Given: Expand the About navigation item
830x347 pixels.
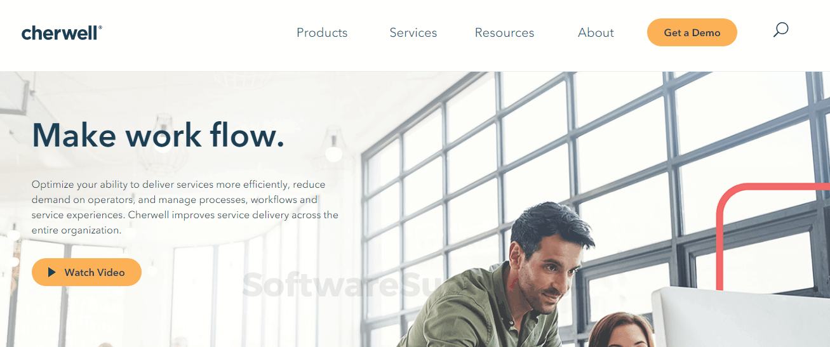Looking at the screenshot, I should pyautogui.click(x=596, y=32).
